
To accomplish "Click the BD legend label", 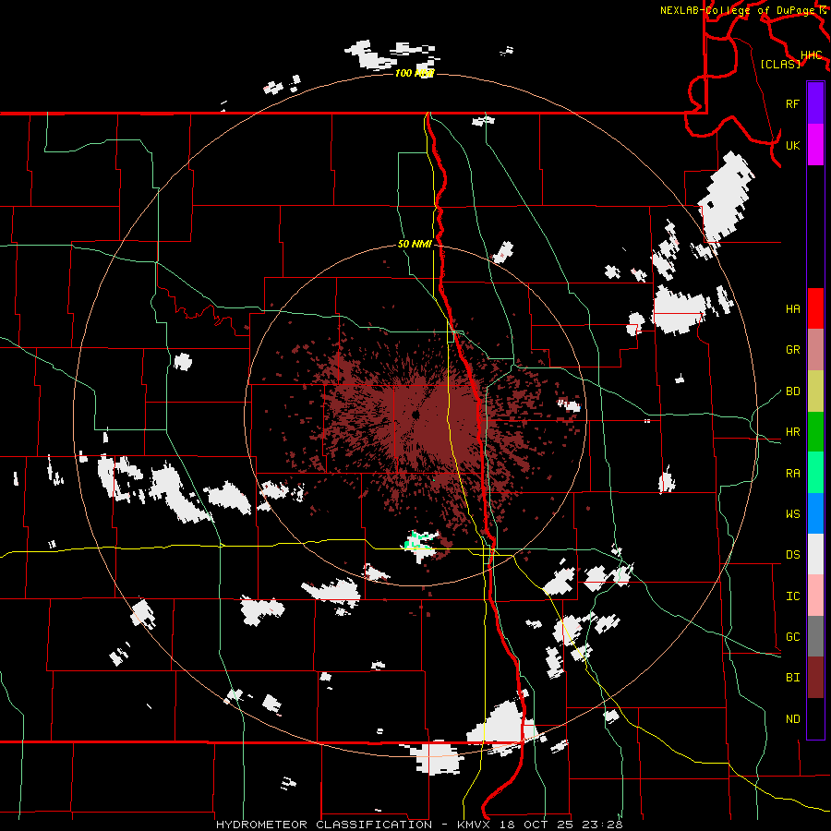I will 792,391.
